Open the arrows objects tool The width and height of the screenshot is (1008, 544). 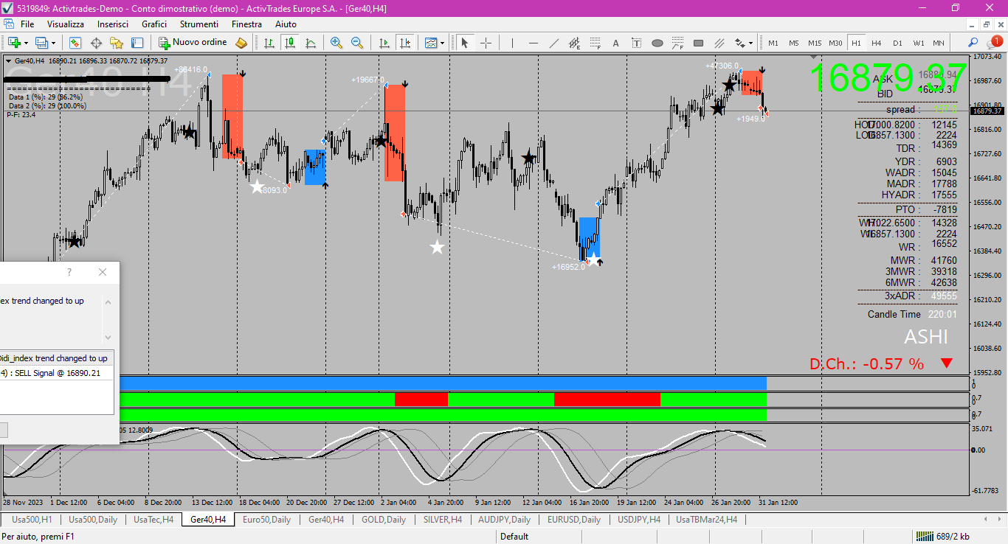[739, 43]
